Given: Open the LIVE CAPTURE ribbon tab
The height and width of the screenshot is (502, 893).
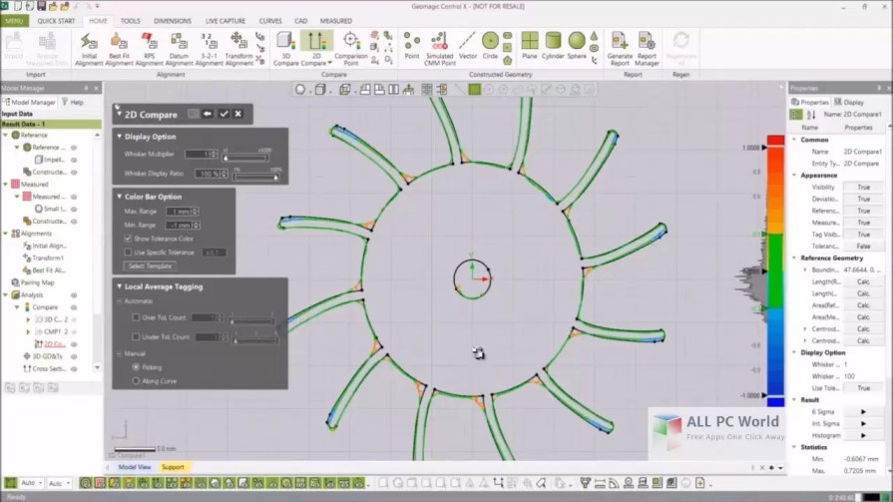Looking at the screenshot, I should (x=225, y=21).
